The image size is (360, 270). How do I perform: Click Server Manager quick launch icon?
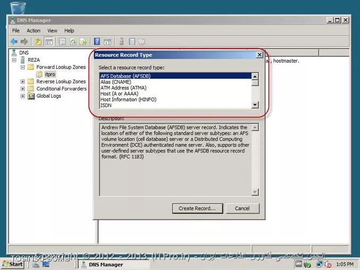coord(36,265)
